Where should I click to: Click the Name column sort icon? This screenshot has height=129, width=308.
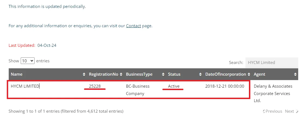[84, 74]
